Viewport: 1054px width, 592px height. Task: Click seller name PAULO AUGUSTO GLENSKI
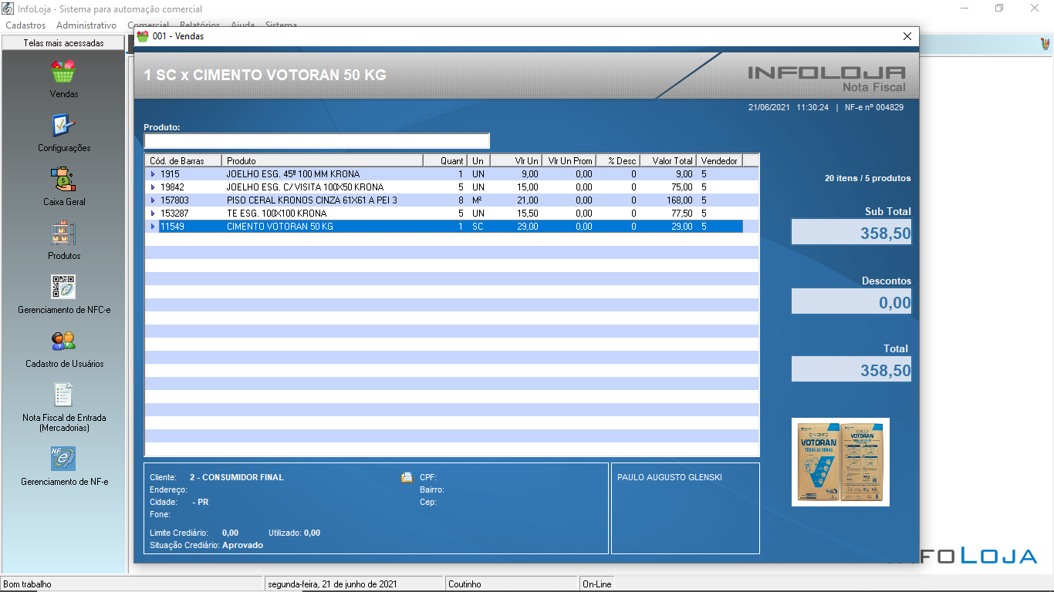point(670,477)
